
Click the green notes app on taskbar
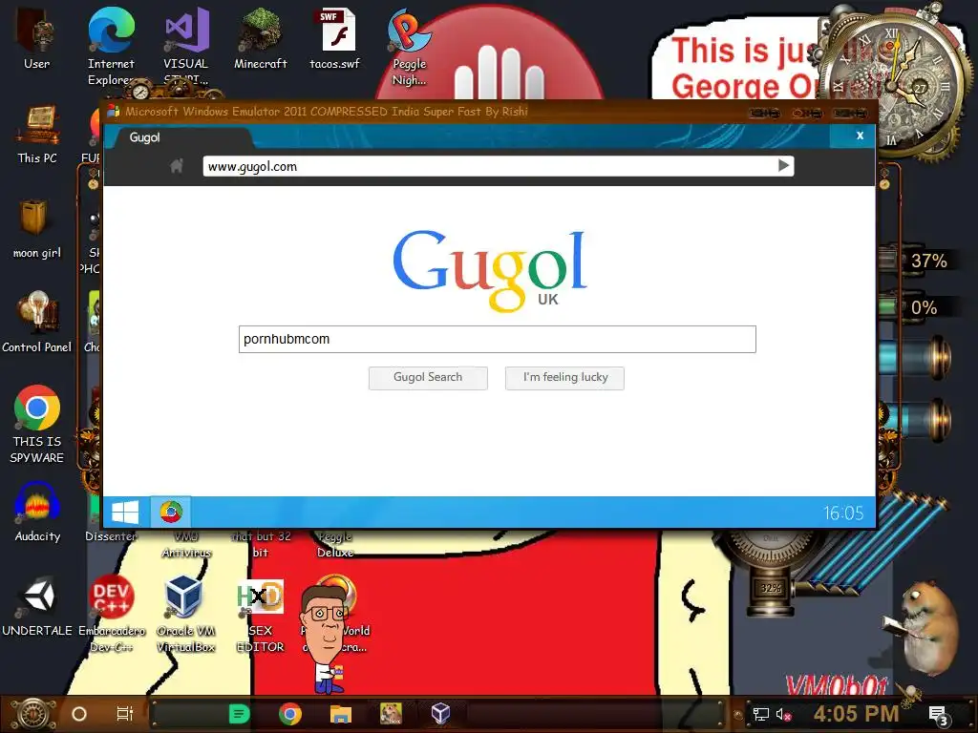point(239,714)
